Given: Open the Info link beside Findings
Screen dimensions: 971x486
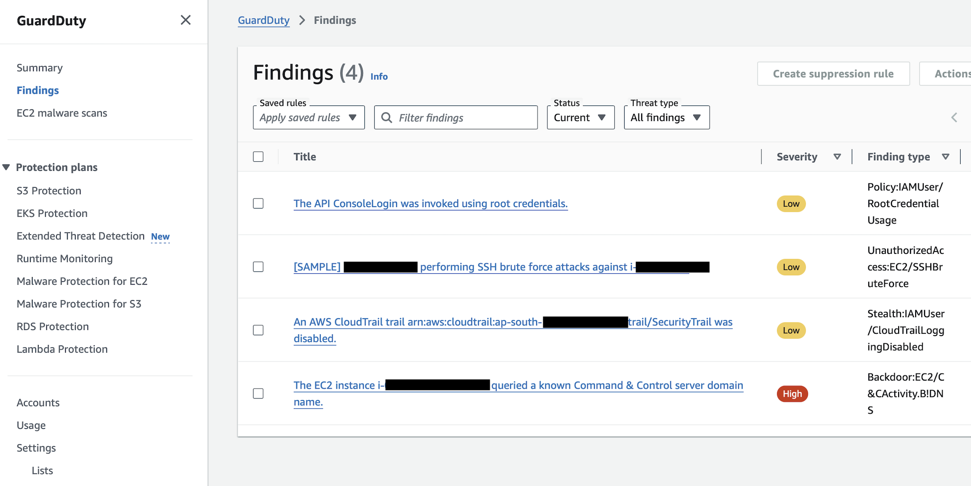Looking at the screenshot, I should [x=379, y=77].
